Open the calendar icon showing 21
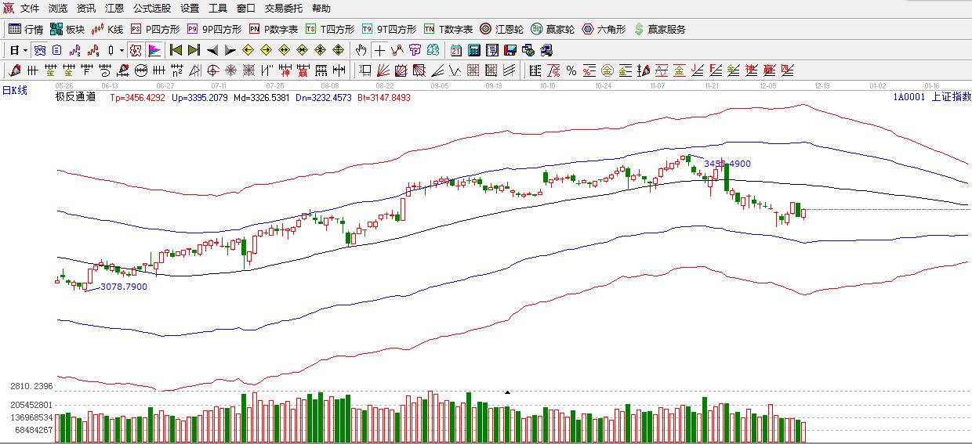 click(456, 50)
